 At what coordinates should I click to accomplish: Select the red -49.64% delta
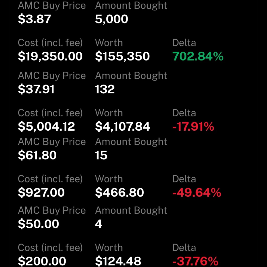[x=197, y=193]
